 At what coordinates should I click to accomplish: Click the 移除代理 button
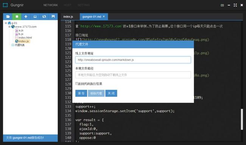coord(96,93)
